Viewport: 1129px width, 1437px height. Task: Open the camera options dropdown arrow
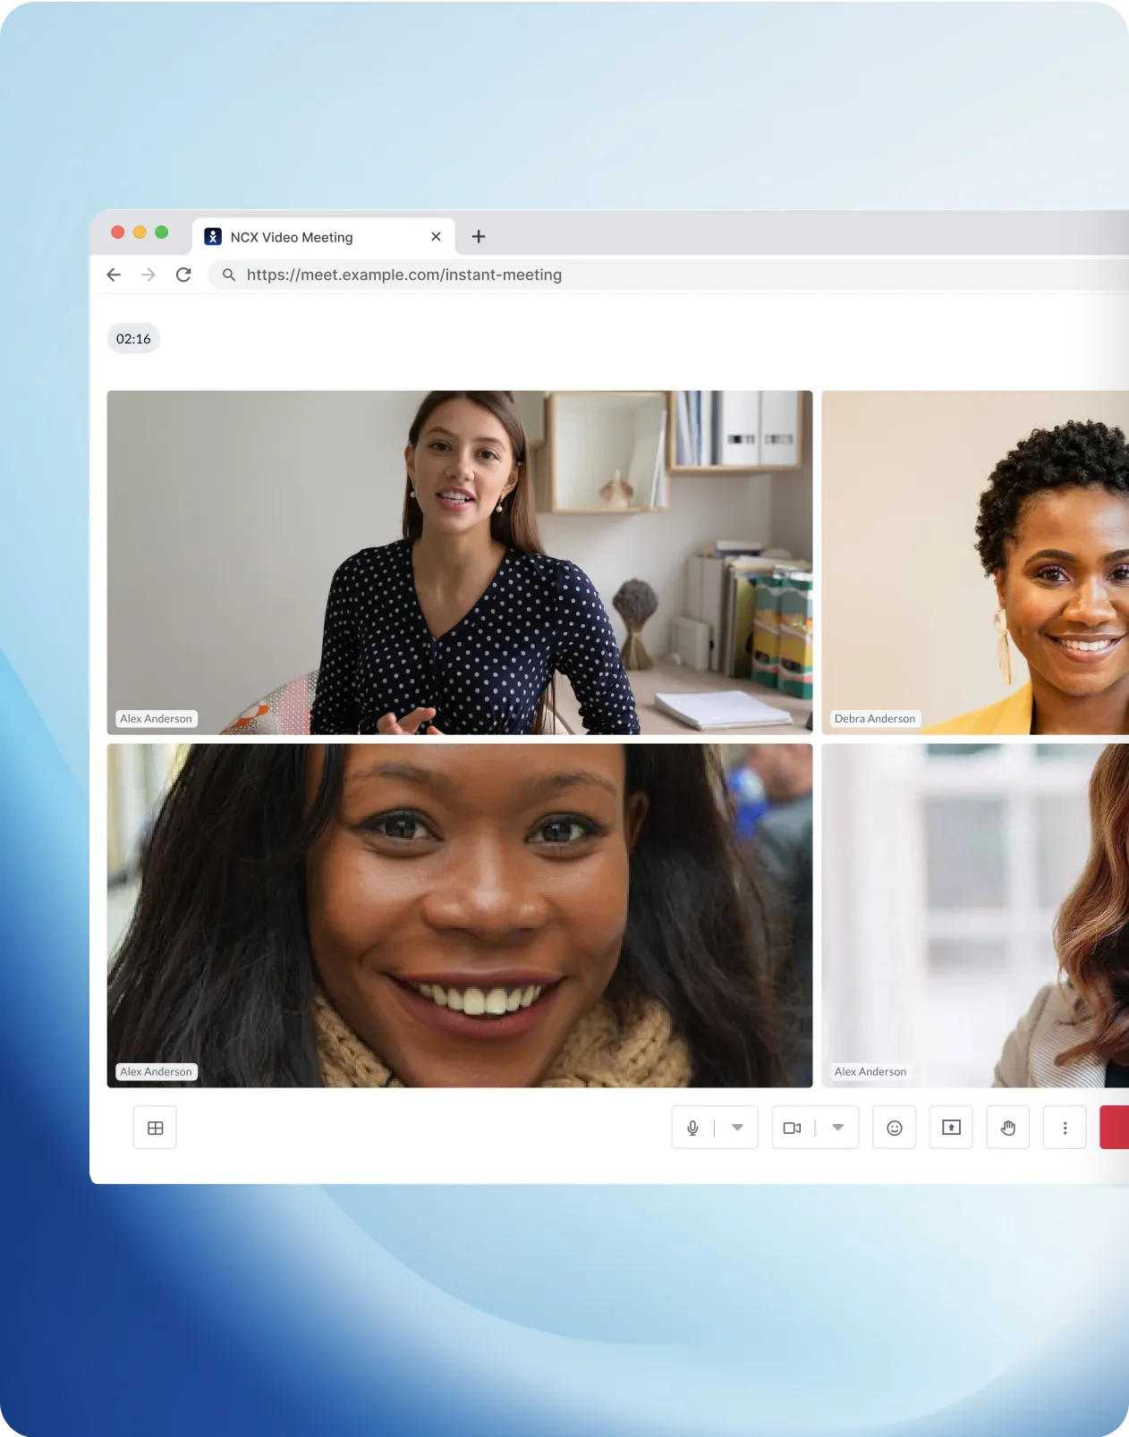click(838, 1128)
